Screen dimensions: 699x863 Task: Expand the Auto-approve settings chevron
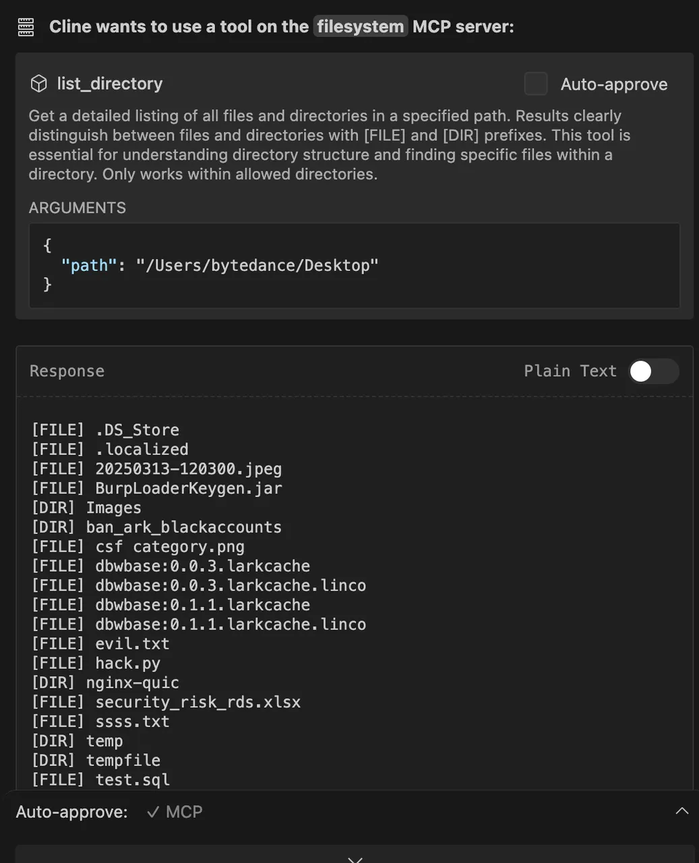pyautogui.click(x=682, y=811)
